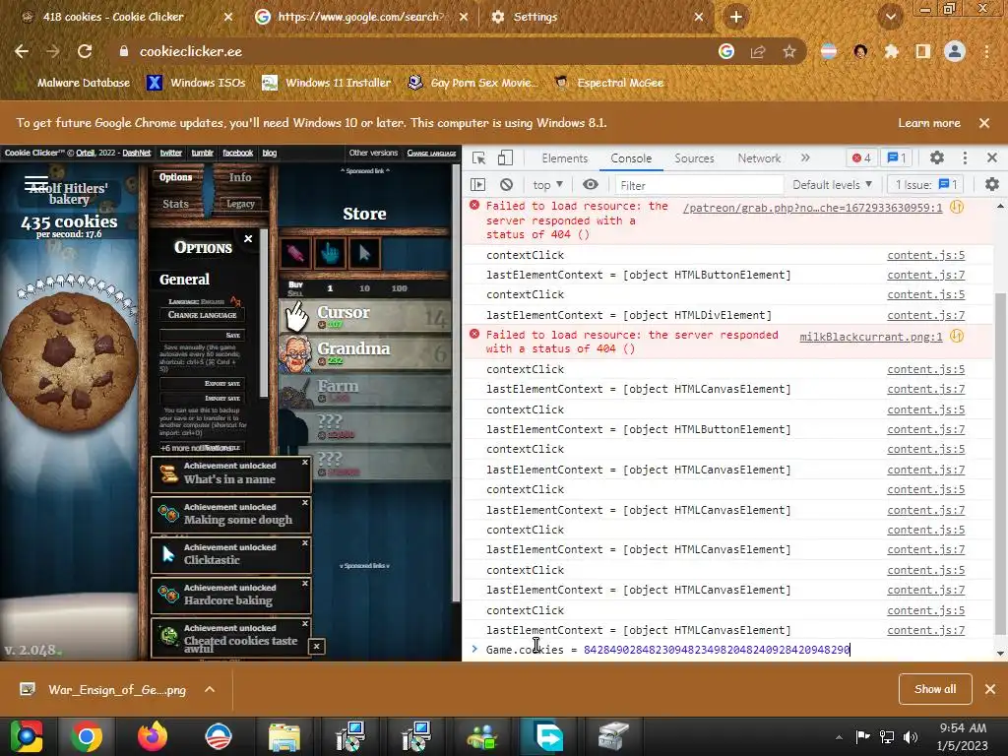Click the volume icon in the system tray
Screen dimensions: 1008x756
click(911, 736)
